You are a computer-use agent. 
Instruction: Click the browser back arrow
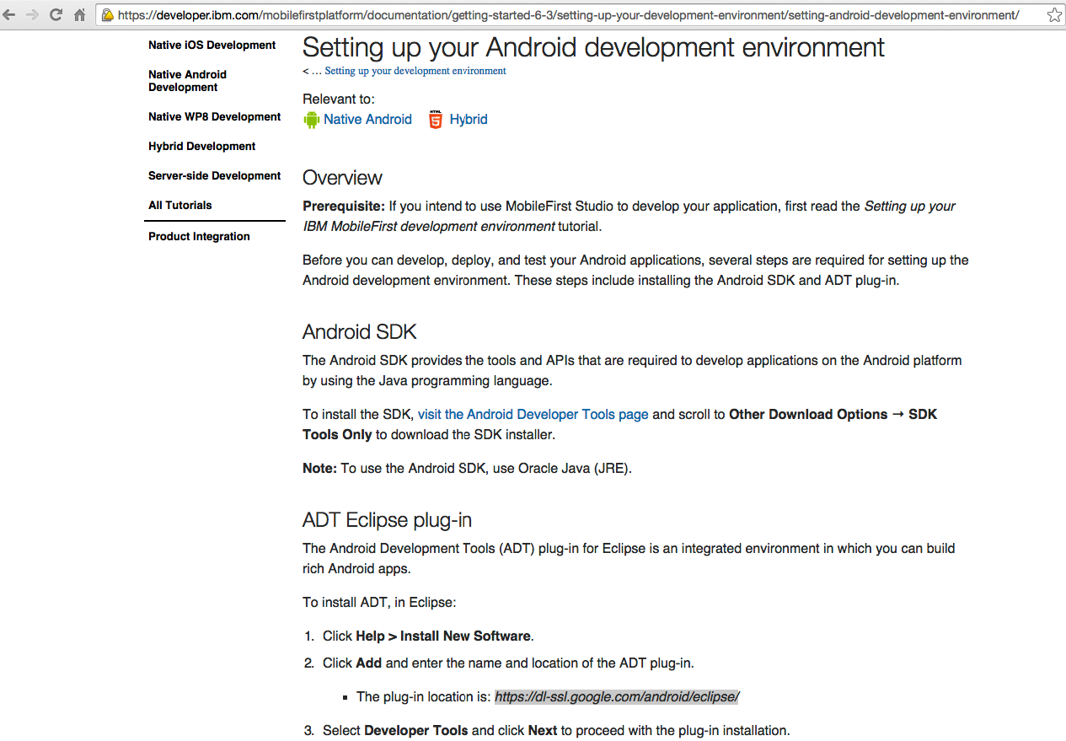[8, 14]
